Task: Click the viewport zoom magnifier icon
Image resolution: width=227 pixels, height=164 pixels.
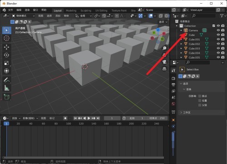Action: (x=164, y=48)
